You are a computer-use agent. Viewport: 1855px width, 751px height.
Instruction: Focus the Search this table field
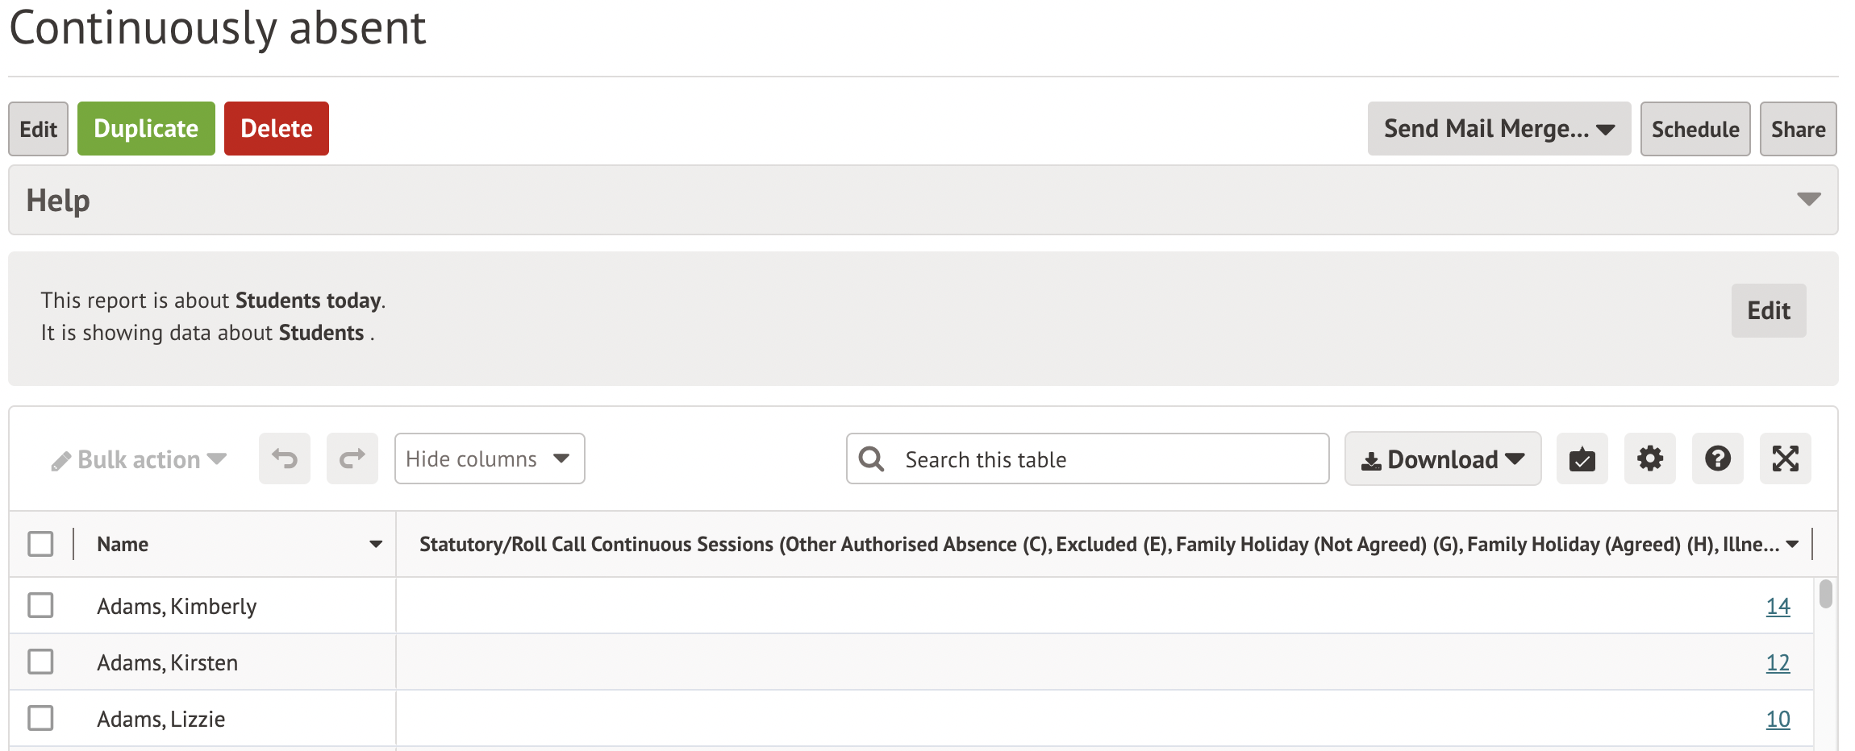[1105, 459]
